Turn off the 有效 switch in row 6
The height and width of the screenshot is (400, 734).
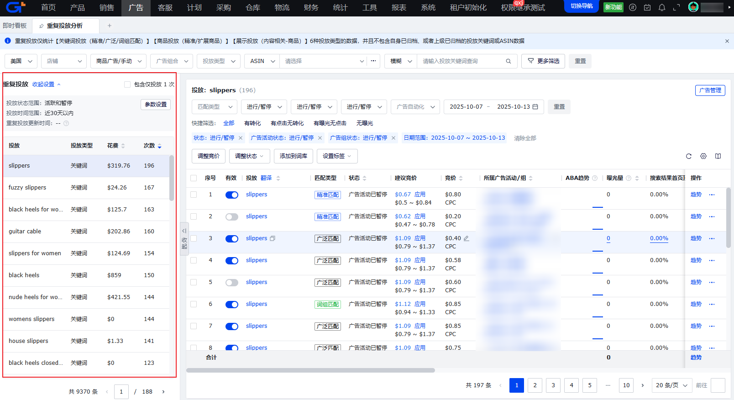pos(232,305)
